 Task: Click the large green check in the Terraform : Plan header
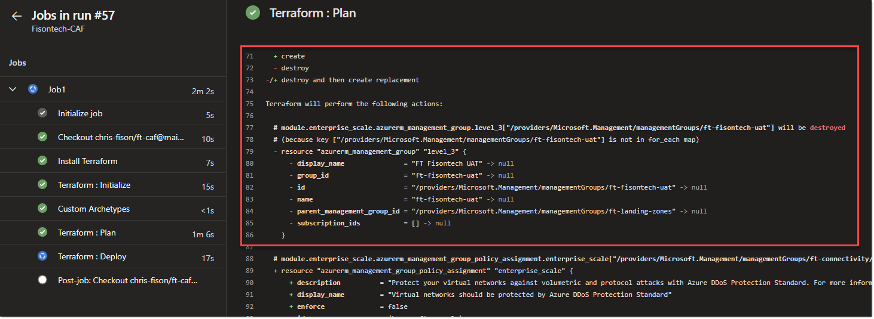tap(253, 13)
